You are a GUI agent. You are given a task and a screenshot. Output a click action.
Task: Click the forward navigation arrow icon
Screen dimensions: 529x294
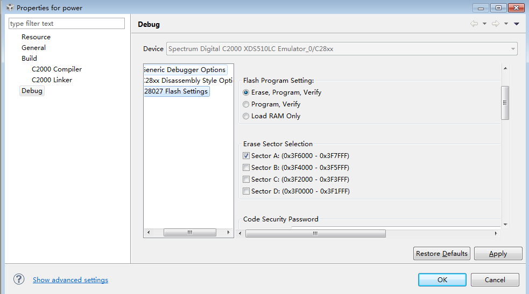pyautogui.click(x=496, y=24)
